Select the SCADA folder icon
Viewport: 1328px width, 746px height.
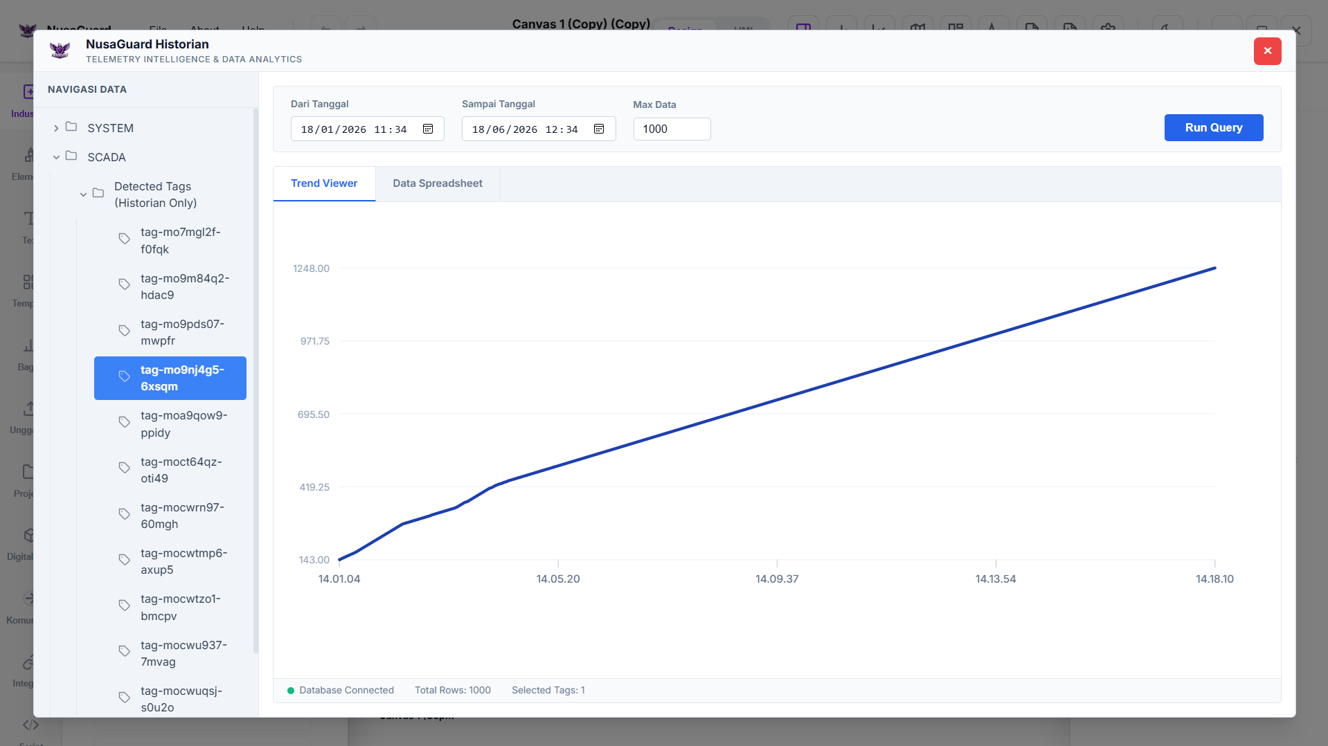coord(71,156)
